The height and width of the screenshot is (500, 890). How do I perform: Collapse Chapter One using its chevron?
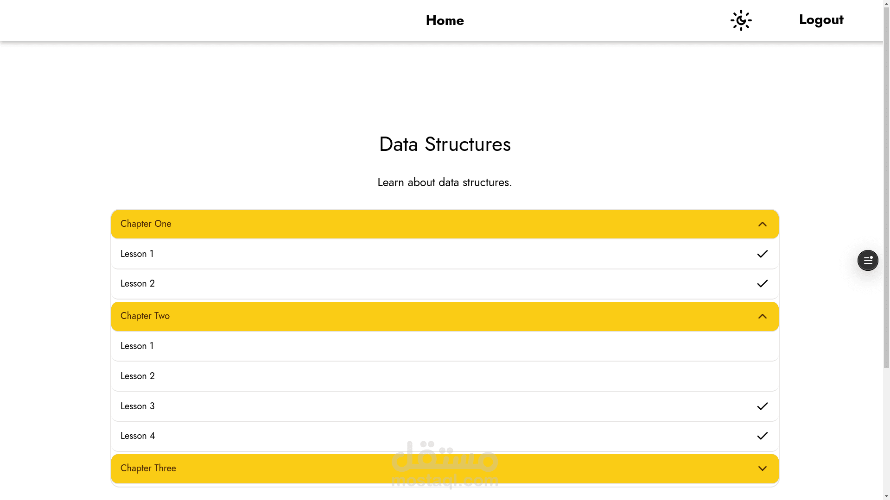pos(762,225)
